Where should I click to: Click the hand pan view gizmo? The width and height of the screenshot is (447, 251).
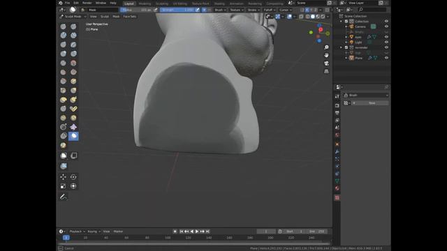click(x=326, y=55)
